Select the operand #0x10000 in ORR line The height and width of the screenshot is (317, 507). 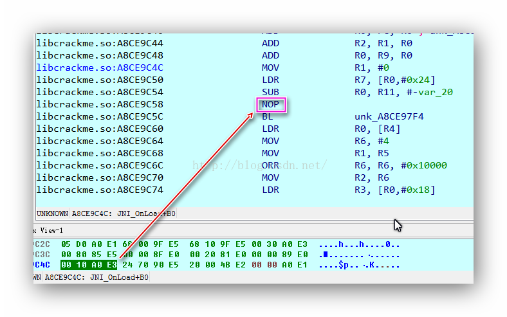pyautogui.click(x=424, y=165)
